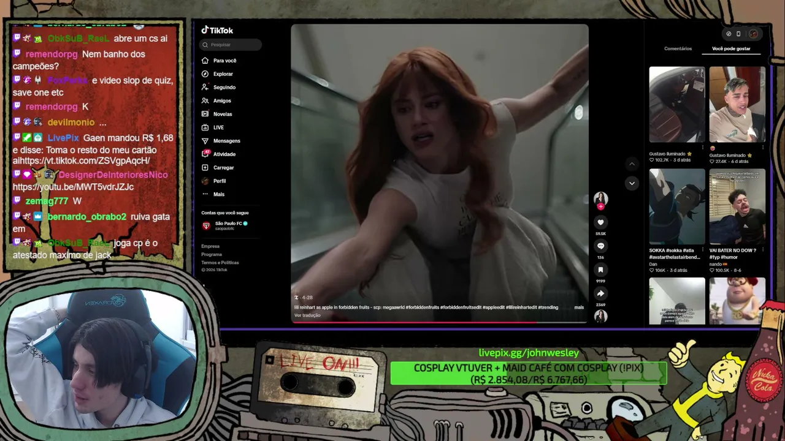785x441 pixels.
Task: Open the Explorar compass icon
Action: (205, 74)
